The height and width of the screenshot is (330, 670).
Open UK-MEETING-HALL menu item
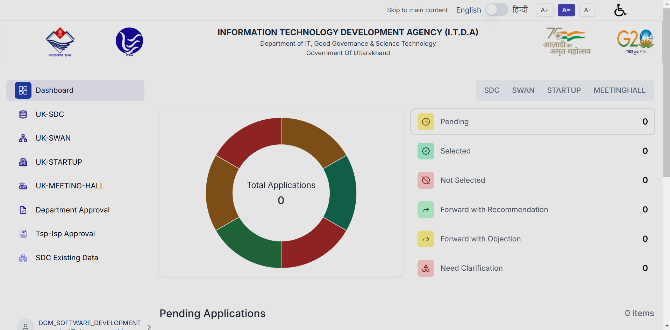tap(75, 186)
